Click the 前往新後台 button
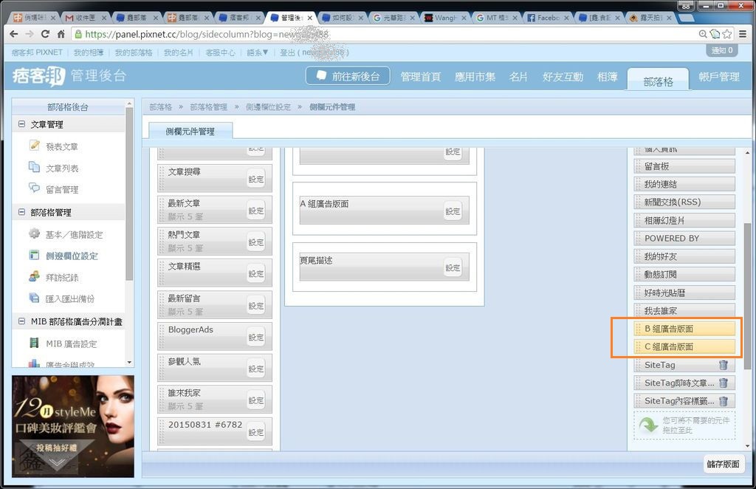The width and height of the screenshot is (756, 489). 348,75
